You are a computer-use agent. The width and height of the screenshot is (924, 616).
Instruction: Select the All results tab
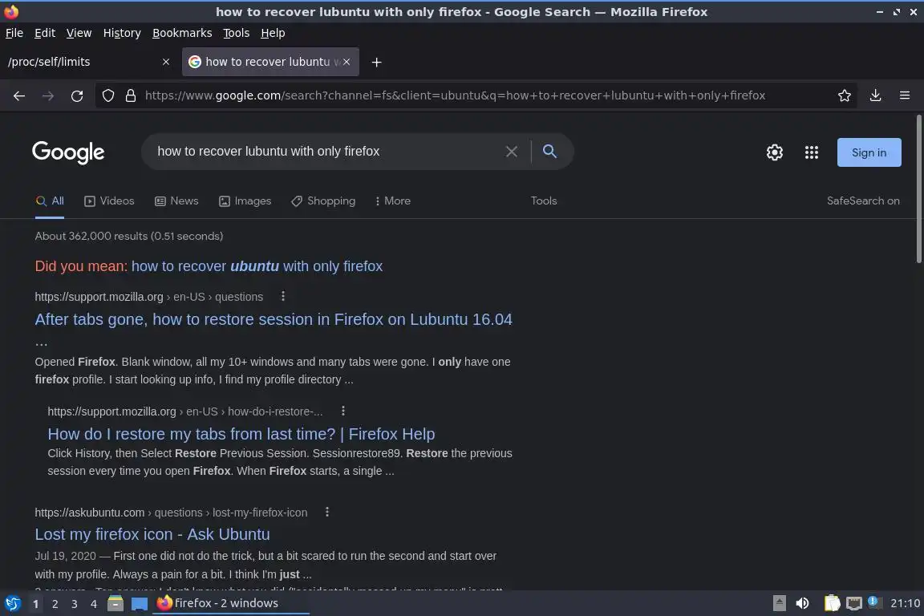(50, 201)
